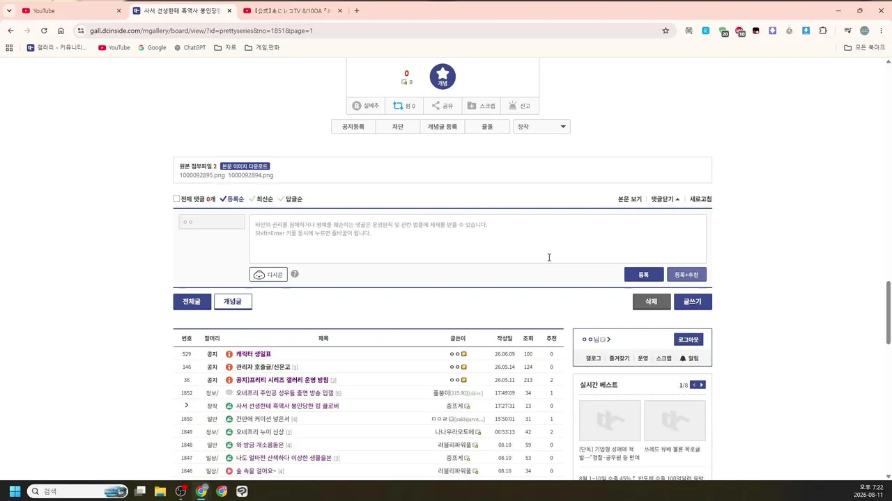
Task: Select 등록순 comment sort option
Action: [x=232, y=199]
